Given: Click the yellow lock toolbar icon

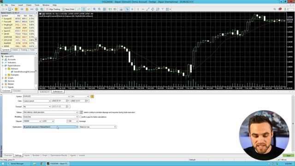Looking at the screenshot, I should tap(27, 9).
